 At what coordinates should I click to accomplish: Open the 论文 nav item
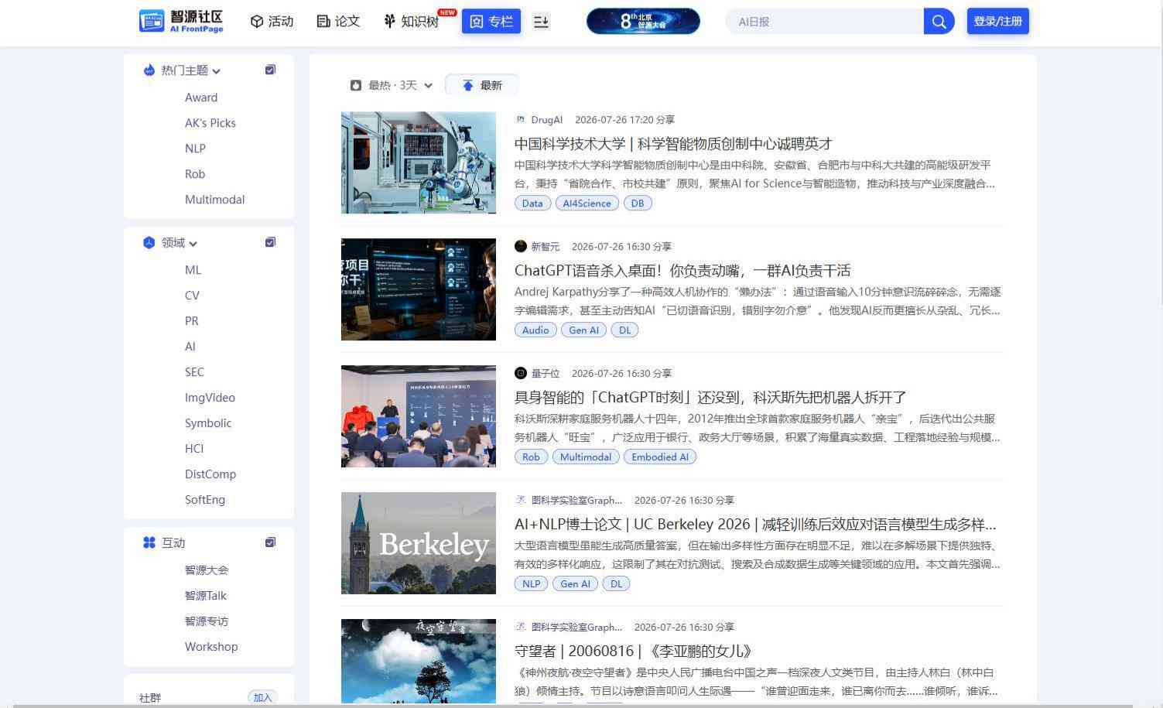[x=339, y=22]
